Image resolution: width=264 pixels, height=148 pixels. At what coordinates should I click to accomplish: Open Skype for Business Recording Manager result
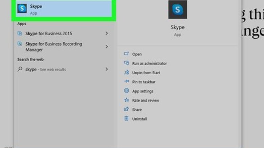(x=64, y=47)
